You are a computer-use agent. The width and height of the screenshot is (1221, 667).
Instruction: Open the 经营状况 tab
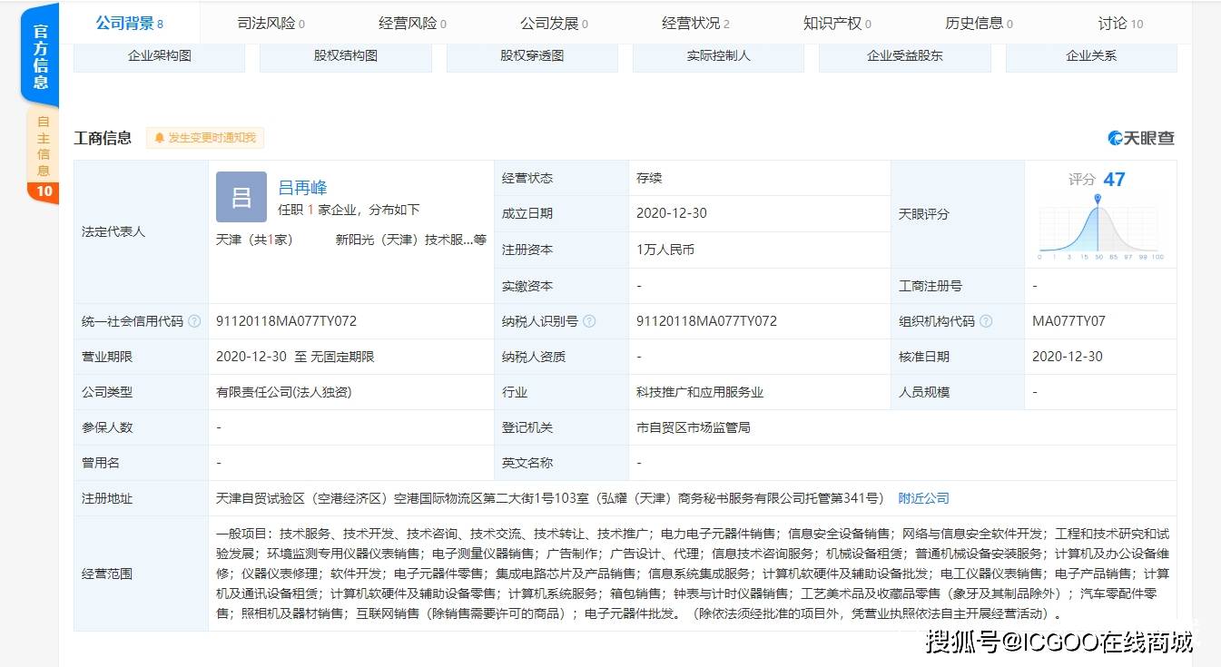[x=695, y=24]
